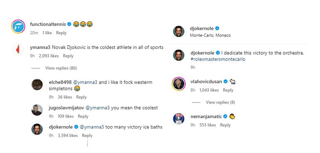Viewport: 320px width, 153px height.
Task: Open functionaltennis profile avatar
Action: (18, 27)
